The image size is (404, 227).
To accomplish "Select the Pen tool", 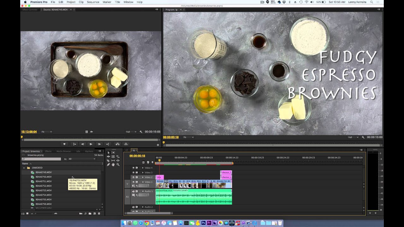I will 108,165.
